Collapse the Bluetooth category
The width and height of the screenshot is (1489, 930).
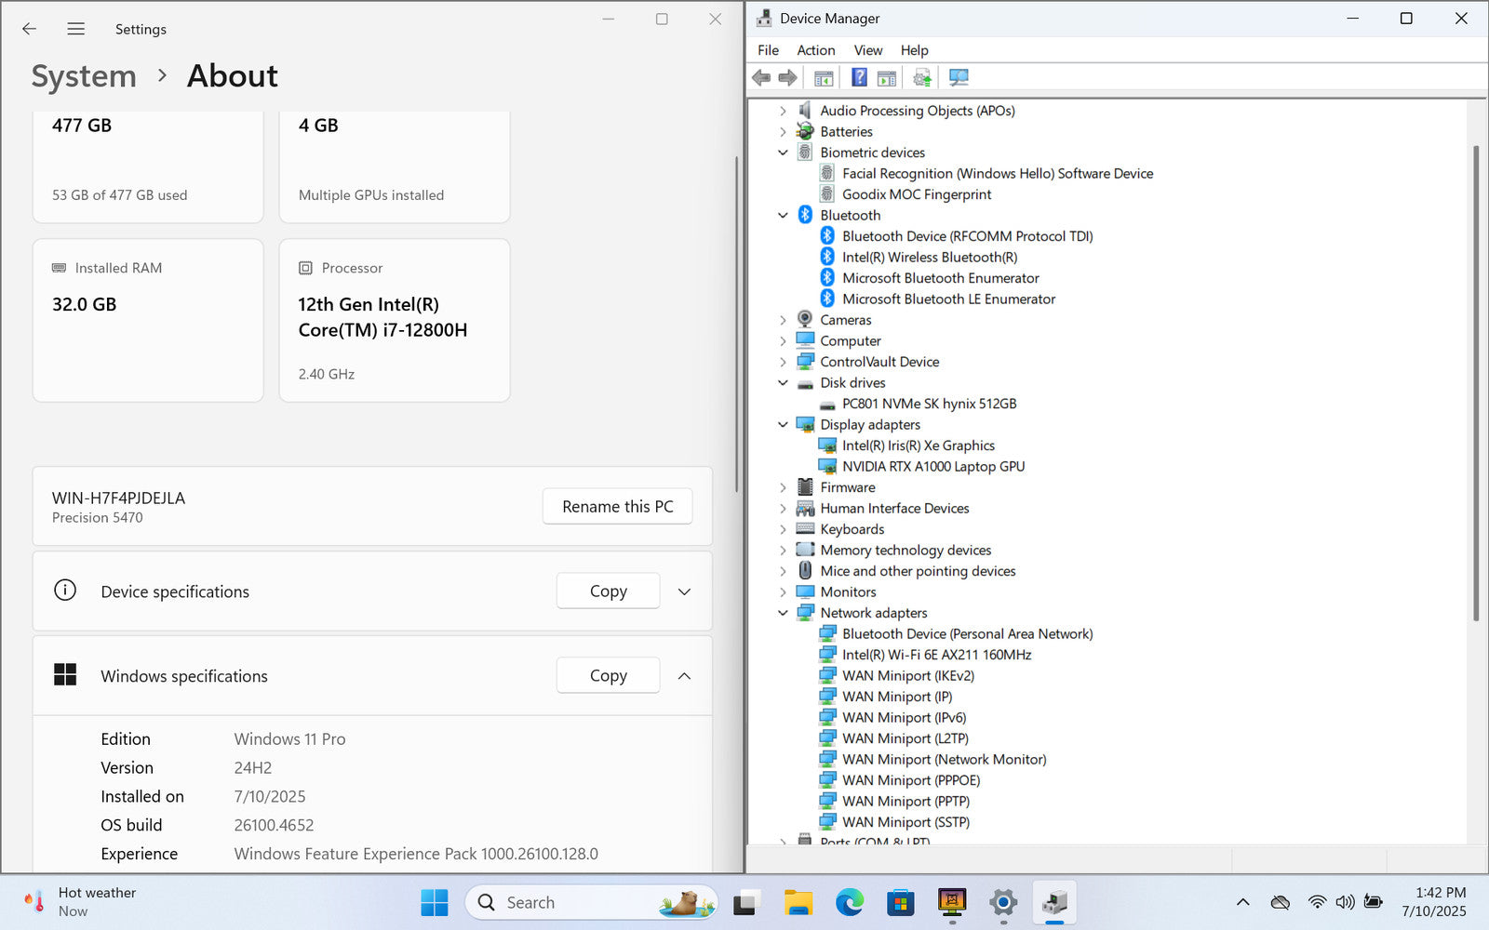point(783,215)
